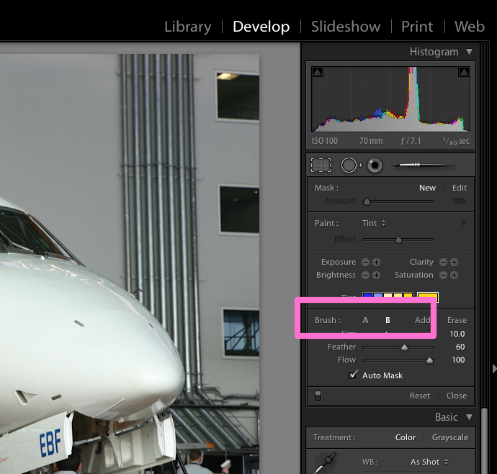Show the hidden right panel edge arrow
The width and height of the screenshot is (497, 474).
tap(494, 369)
